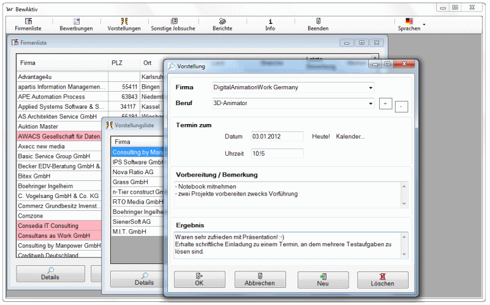Click the Datum input field
This screenshot has height=305, width=490.
click(277, 136)
